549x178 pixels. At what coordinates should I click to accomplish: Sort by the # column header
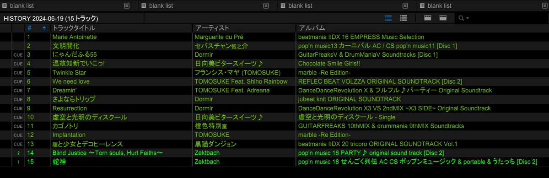pos(29,28)
